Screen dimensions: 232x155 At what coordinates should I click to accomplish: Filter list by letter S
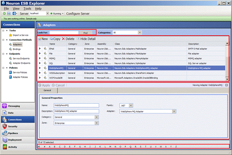tap(140, 146)
